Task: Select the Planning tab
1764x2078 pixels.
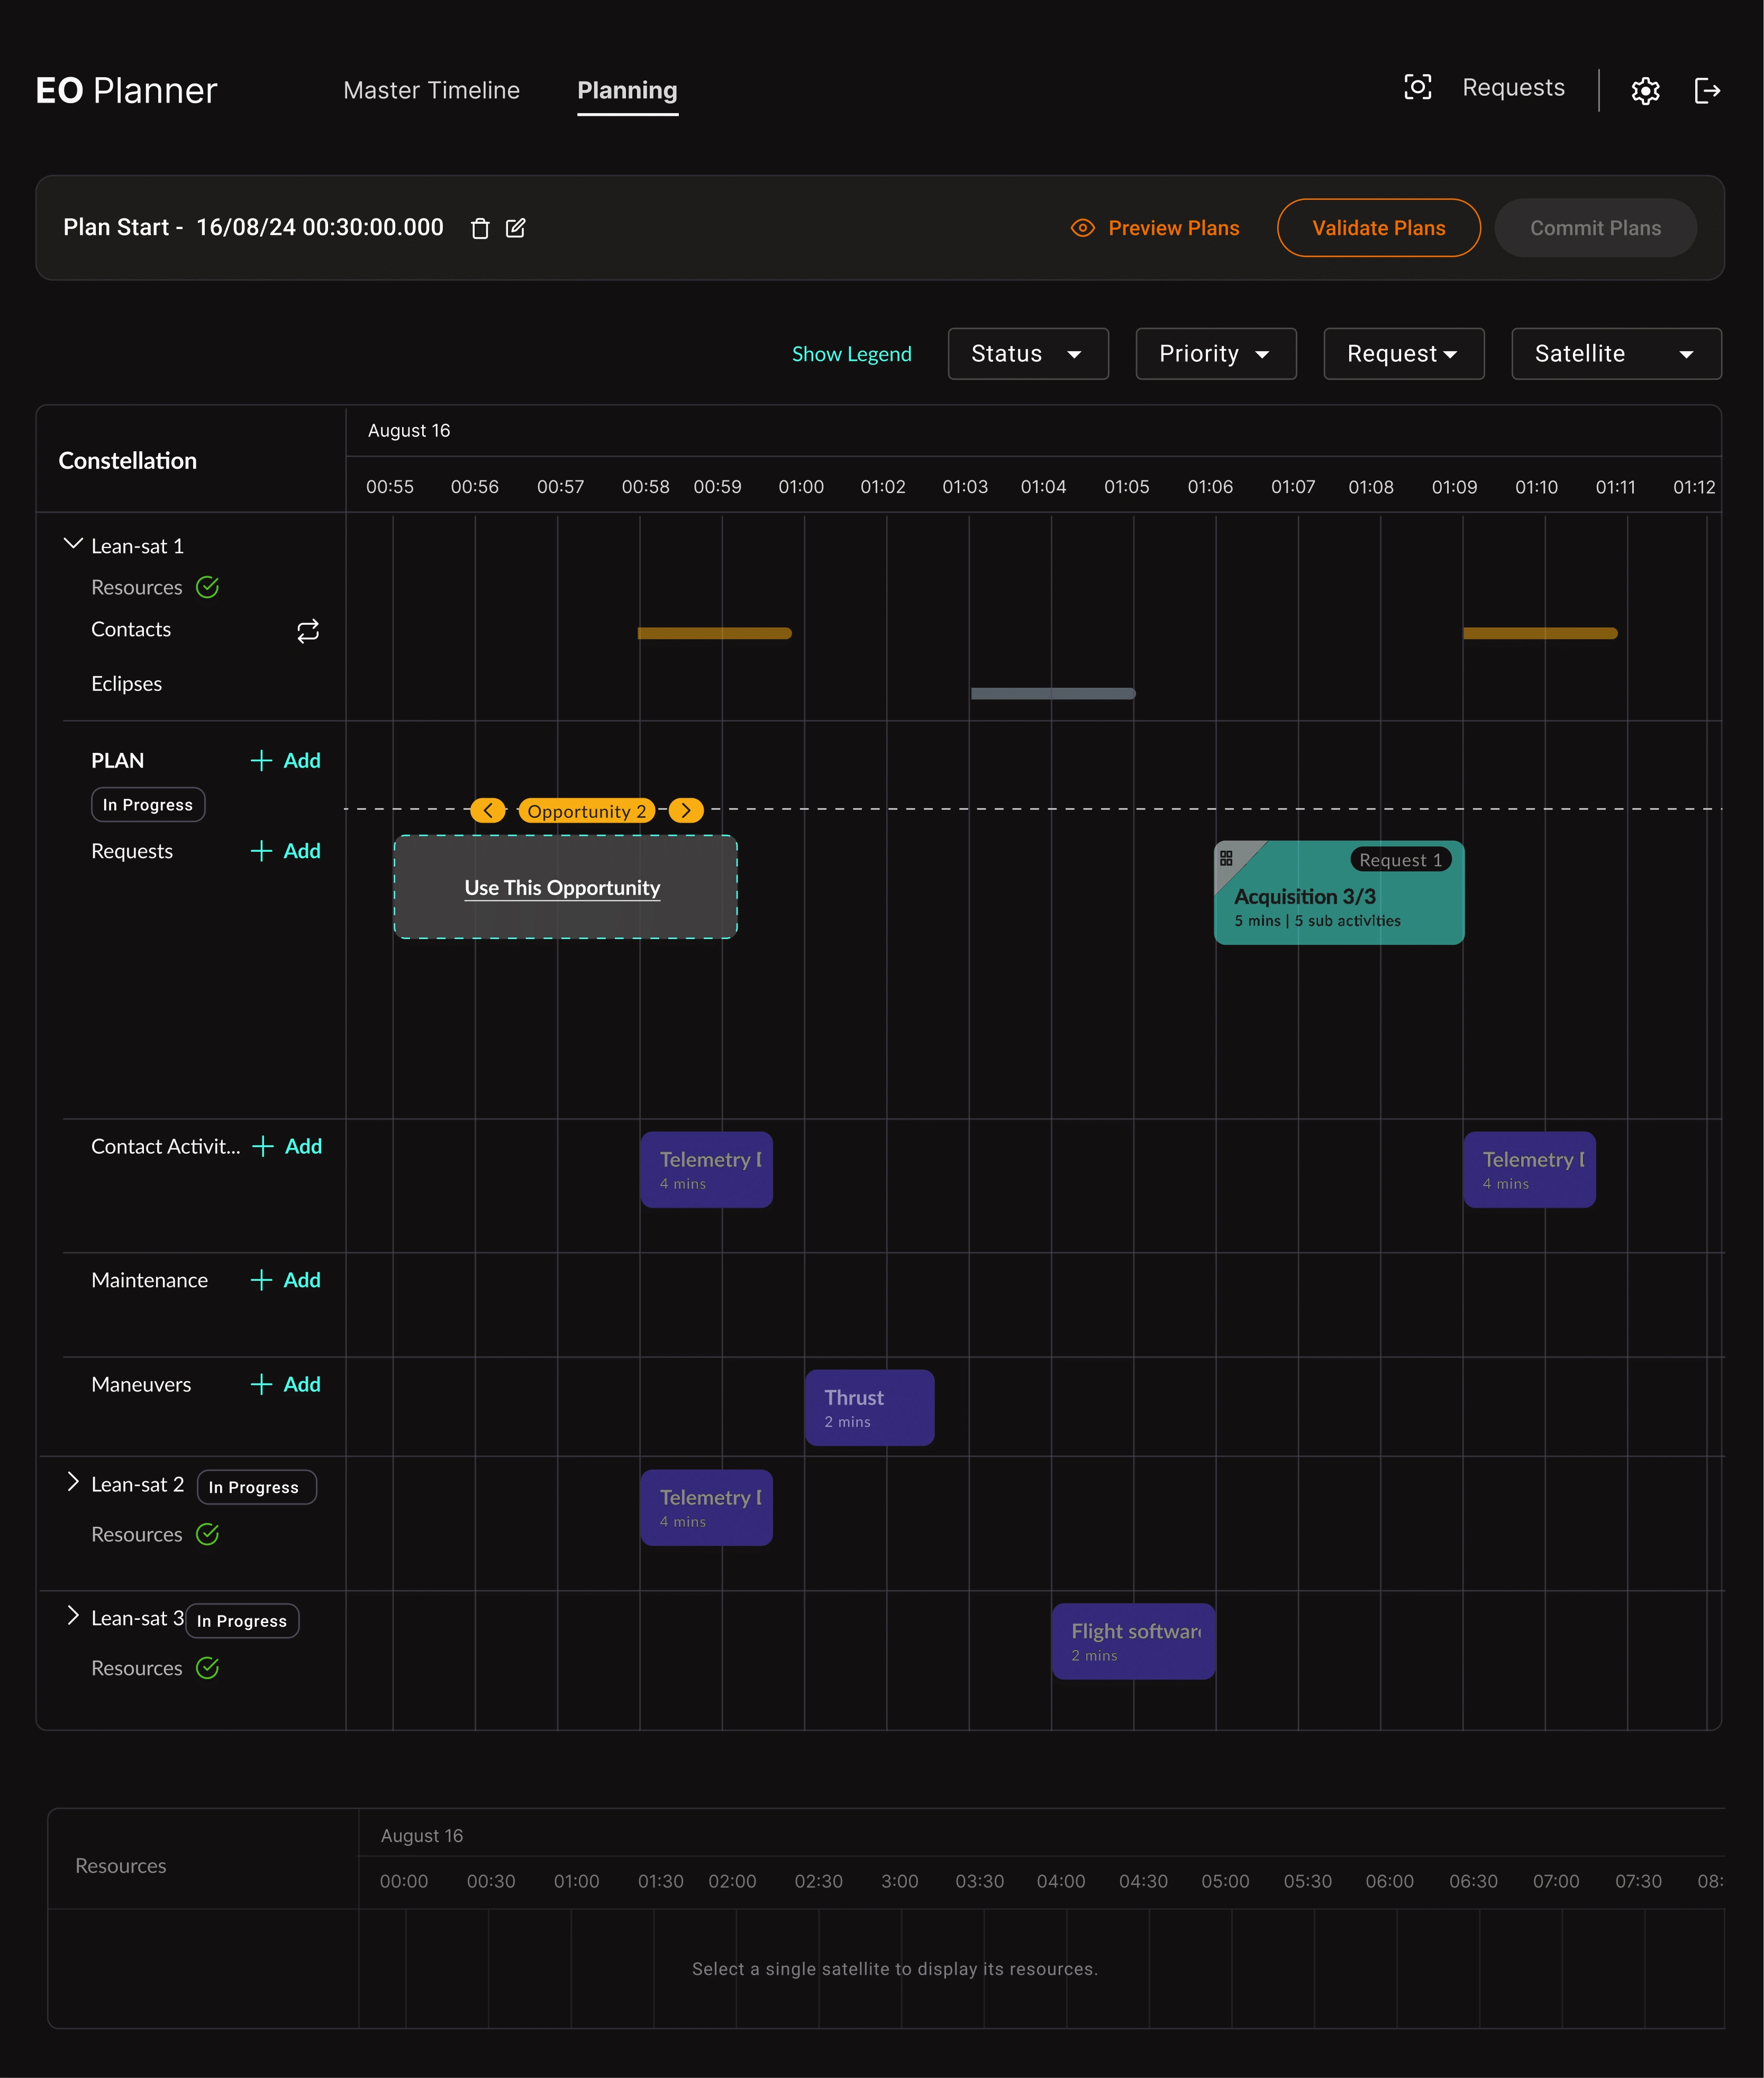Action: click(x=627, y=90)
